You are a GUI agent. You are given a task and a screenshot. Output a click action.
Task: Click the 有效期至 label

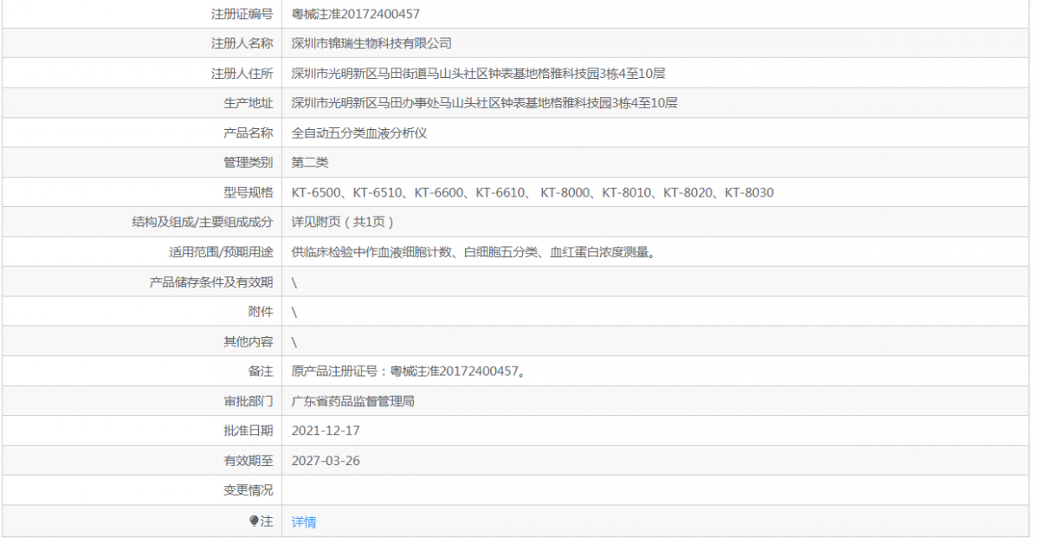[x=248, y=460]
